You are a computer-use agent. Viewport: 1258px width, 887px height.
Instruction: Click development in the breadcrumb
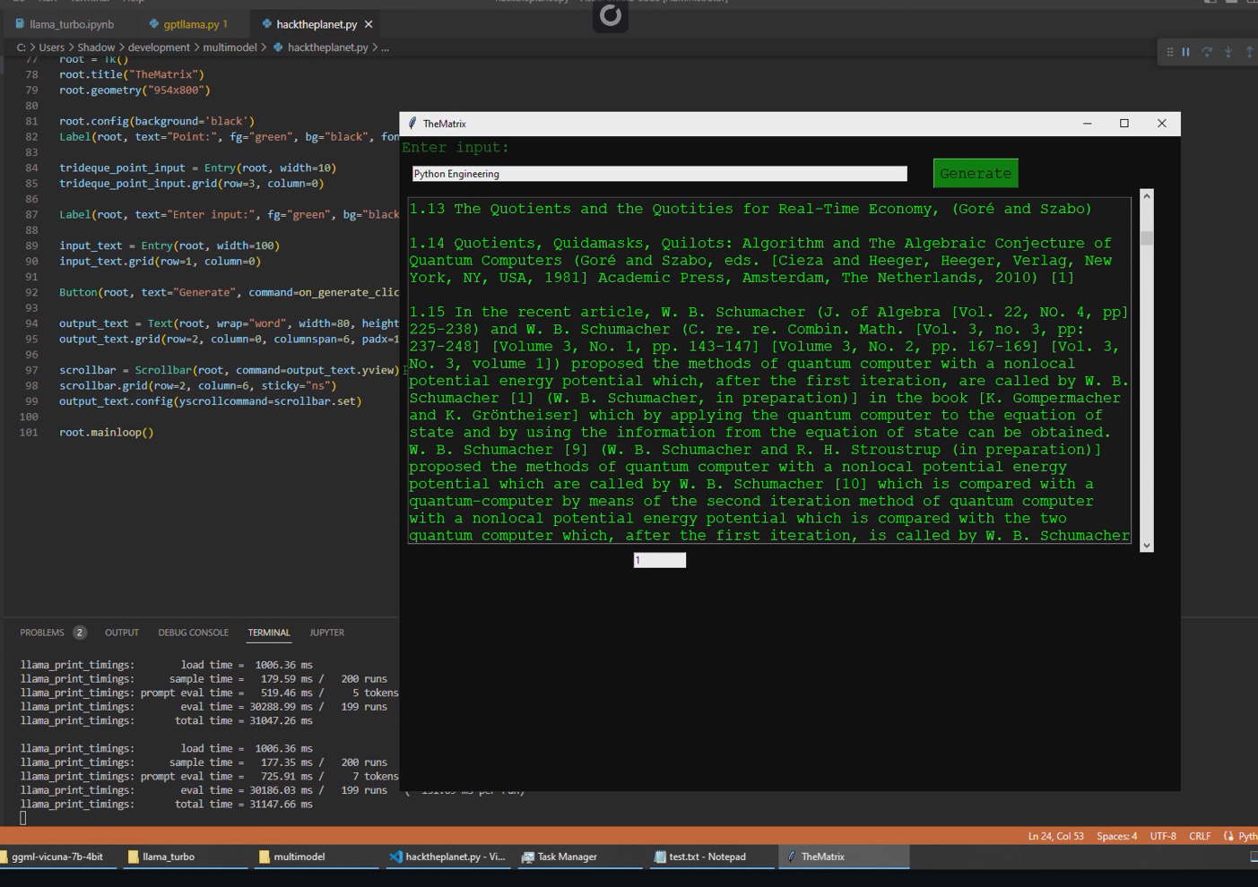159,47
